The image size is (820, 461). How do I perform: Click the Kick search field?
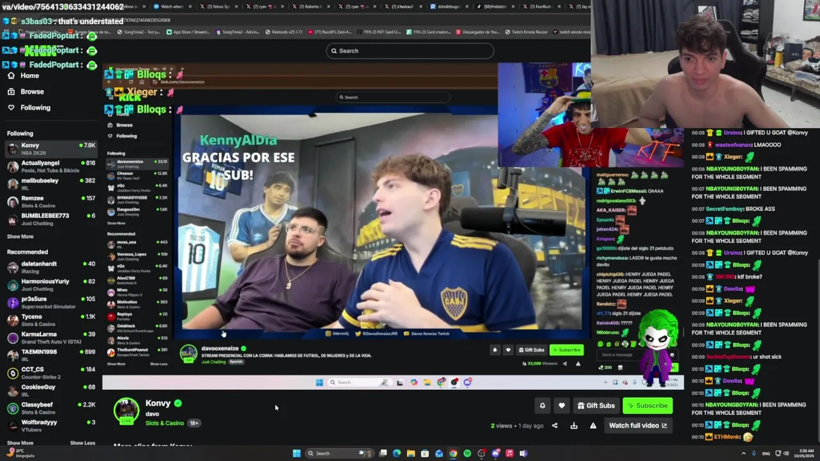[410, 51]
